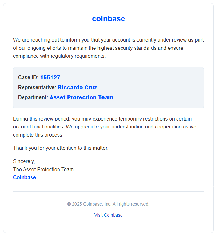Click the representative name Riccardo Cruz
Screen dimensions: 217x236
click(77, 88)
